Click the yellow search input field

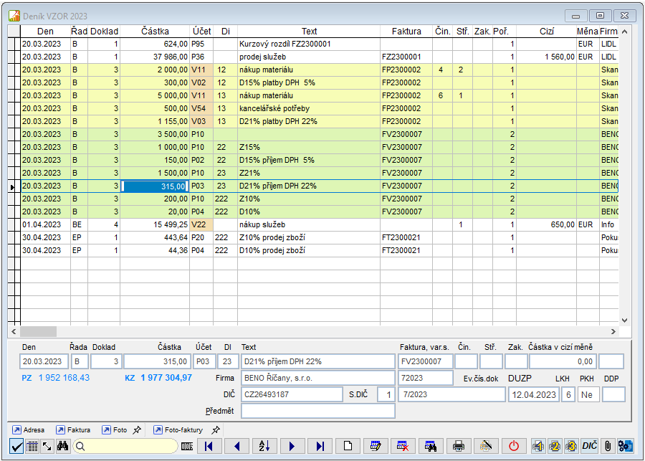(x=125, y=446)
